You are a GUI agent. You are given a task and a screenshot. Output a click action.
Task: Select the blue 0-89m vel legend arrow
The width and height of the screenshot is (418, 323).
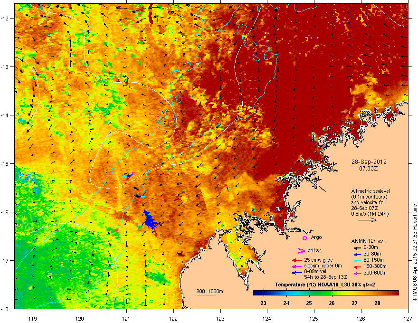coord(297,273)
